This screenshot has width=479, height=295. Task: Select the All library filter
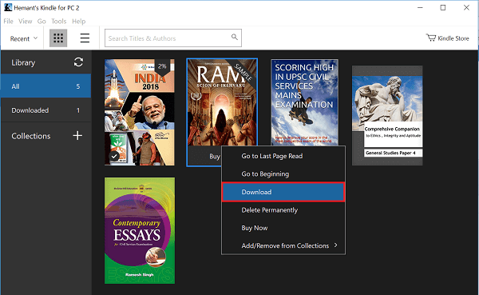coord(46,86)
